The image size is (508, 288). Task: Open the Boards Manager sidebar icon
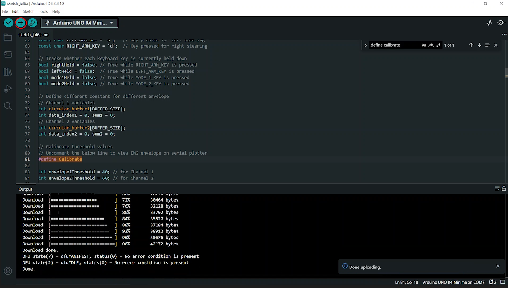8,54
